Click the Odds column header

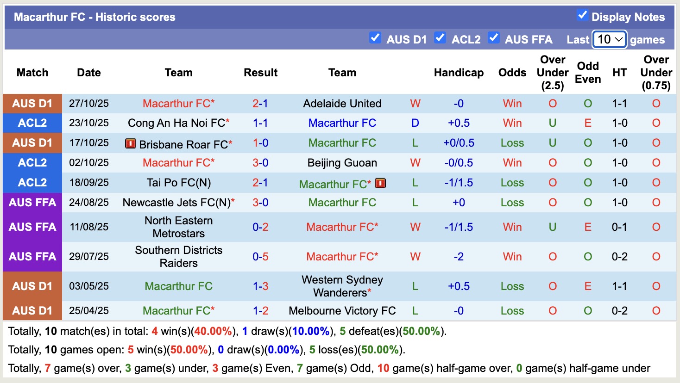tap(512, 73)
